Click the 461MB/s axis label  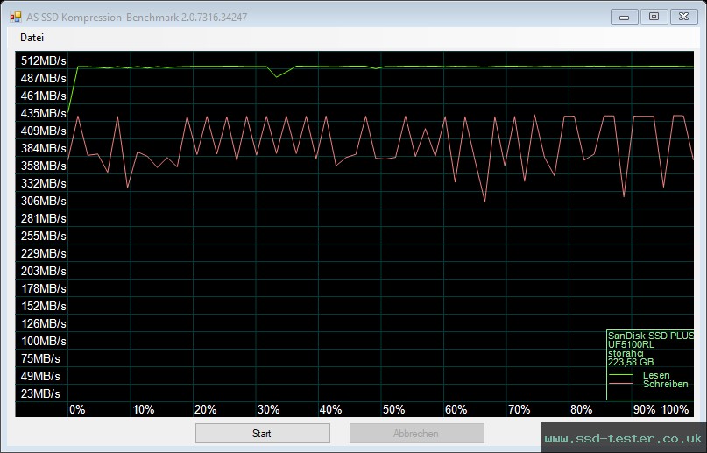click(x=44, y=96)
